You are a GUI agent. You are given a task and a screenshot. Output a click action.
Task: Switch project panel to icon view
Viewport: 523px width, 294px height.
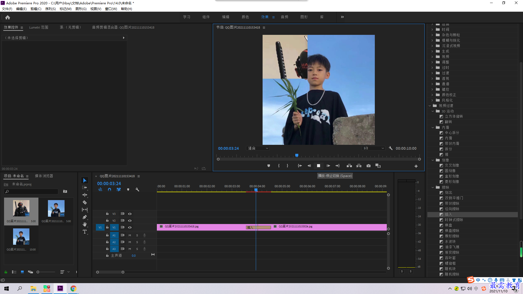point(22,272)
